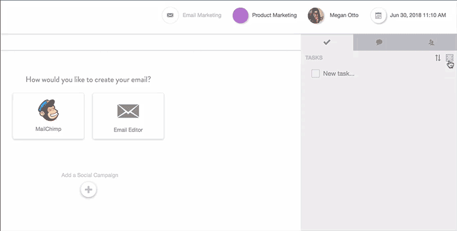The width and height of the screenshot is (457, 231).
Task: Open the contributors person tab
Action: click(431, 43)
